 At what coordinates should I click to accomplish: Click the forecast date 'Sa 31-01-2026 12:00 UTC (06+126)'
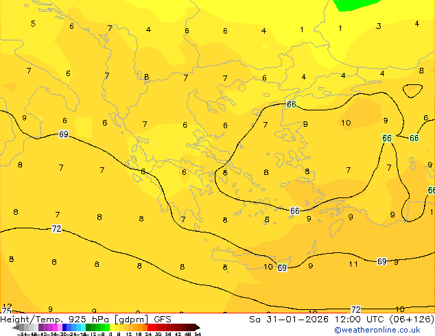pyautogui.click(x=342, y=320)
